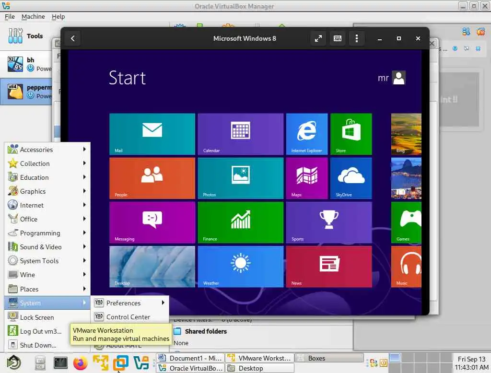Open the three-dot menu in Boxes
Screen dimensions: 491x373
356,38
